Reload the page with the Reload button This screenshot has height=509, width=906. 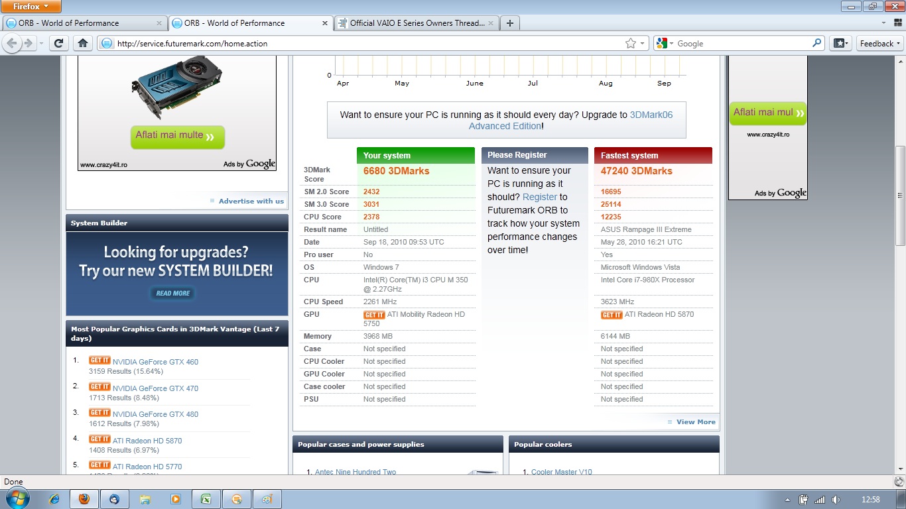point(58,44)
